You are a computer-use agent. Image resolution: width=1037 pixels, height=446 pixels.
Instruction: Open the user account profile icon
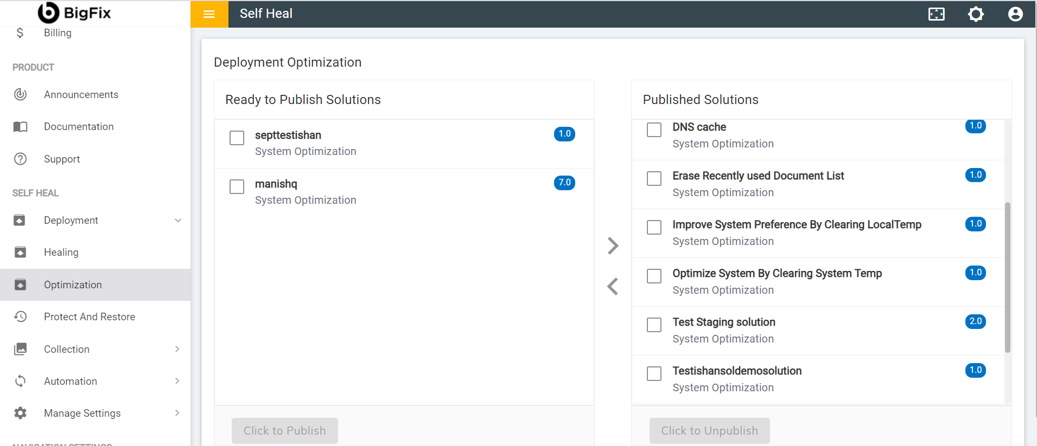click(x=1015, y=14)
